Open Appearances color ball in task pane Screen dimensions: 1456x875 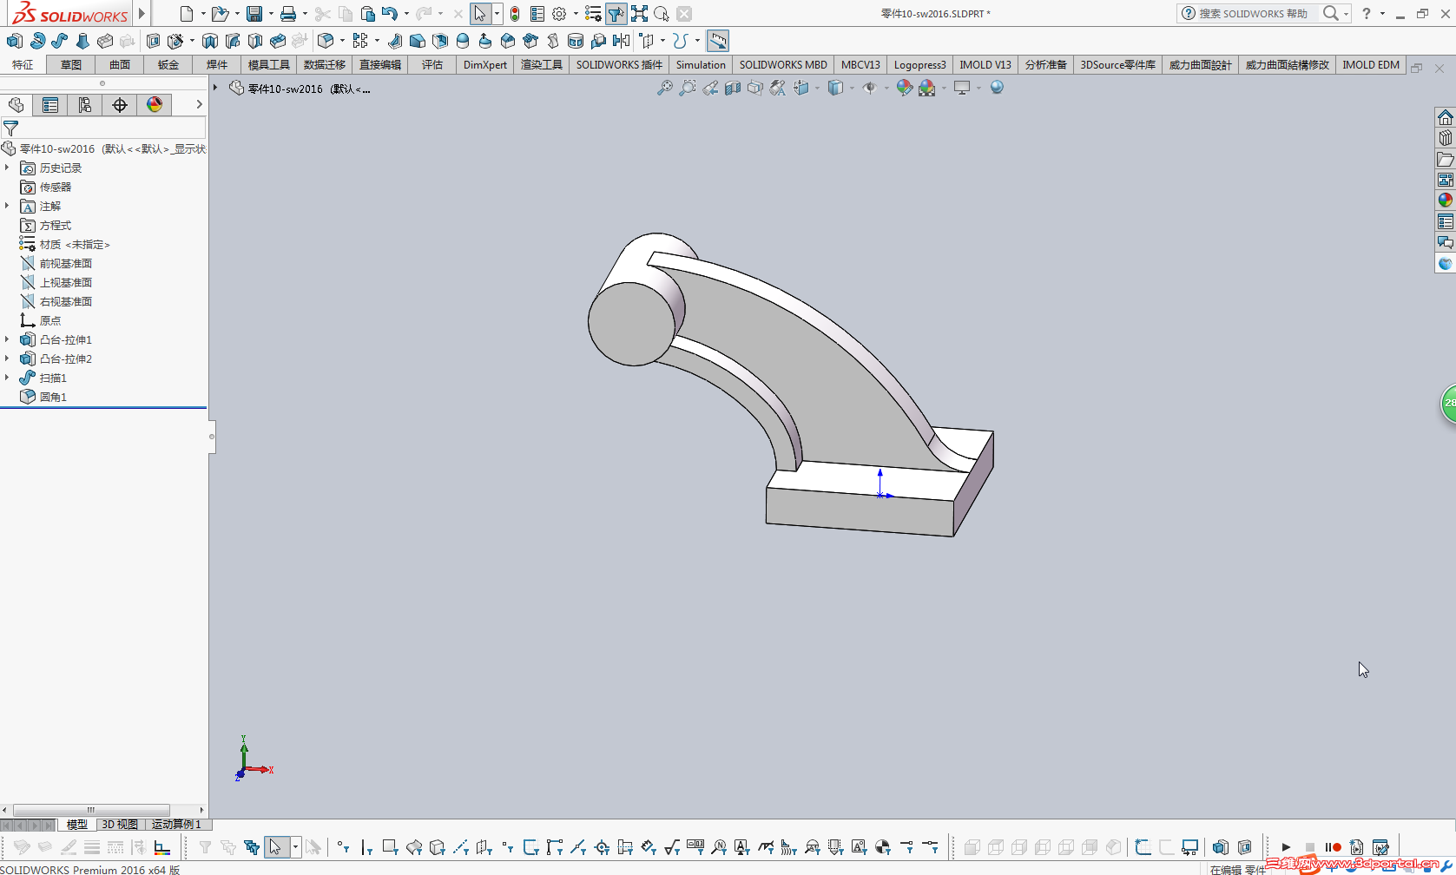1446,201
